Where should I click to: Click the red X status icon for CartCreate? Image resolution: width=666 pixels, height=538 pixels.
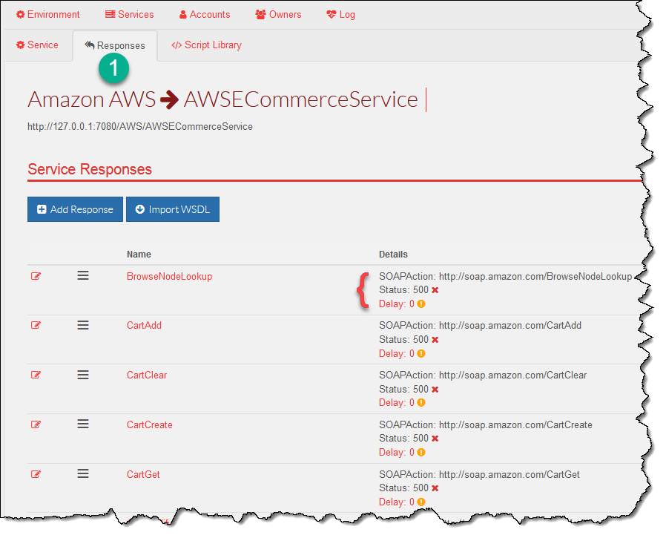click(435, 439)
